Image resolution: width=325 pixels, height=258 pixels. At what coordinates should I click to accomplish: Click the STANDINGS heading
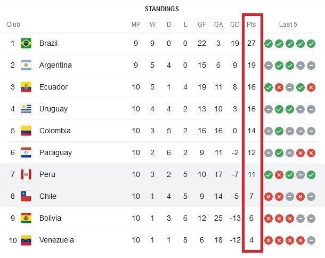click(162, 9)
